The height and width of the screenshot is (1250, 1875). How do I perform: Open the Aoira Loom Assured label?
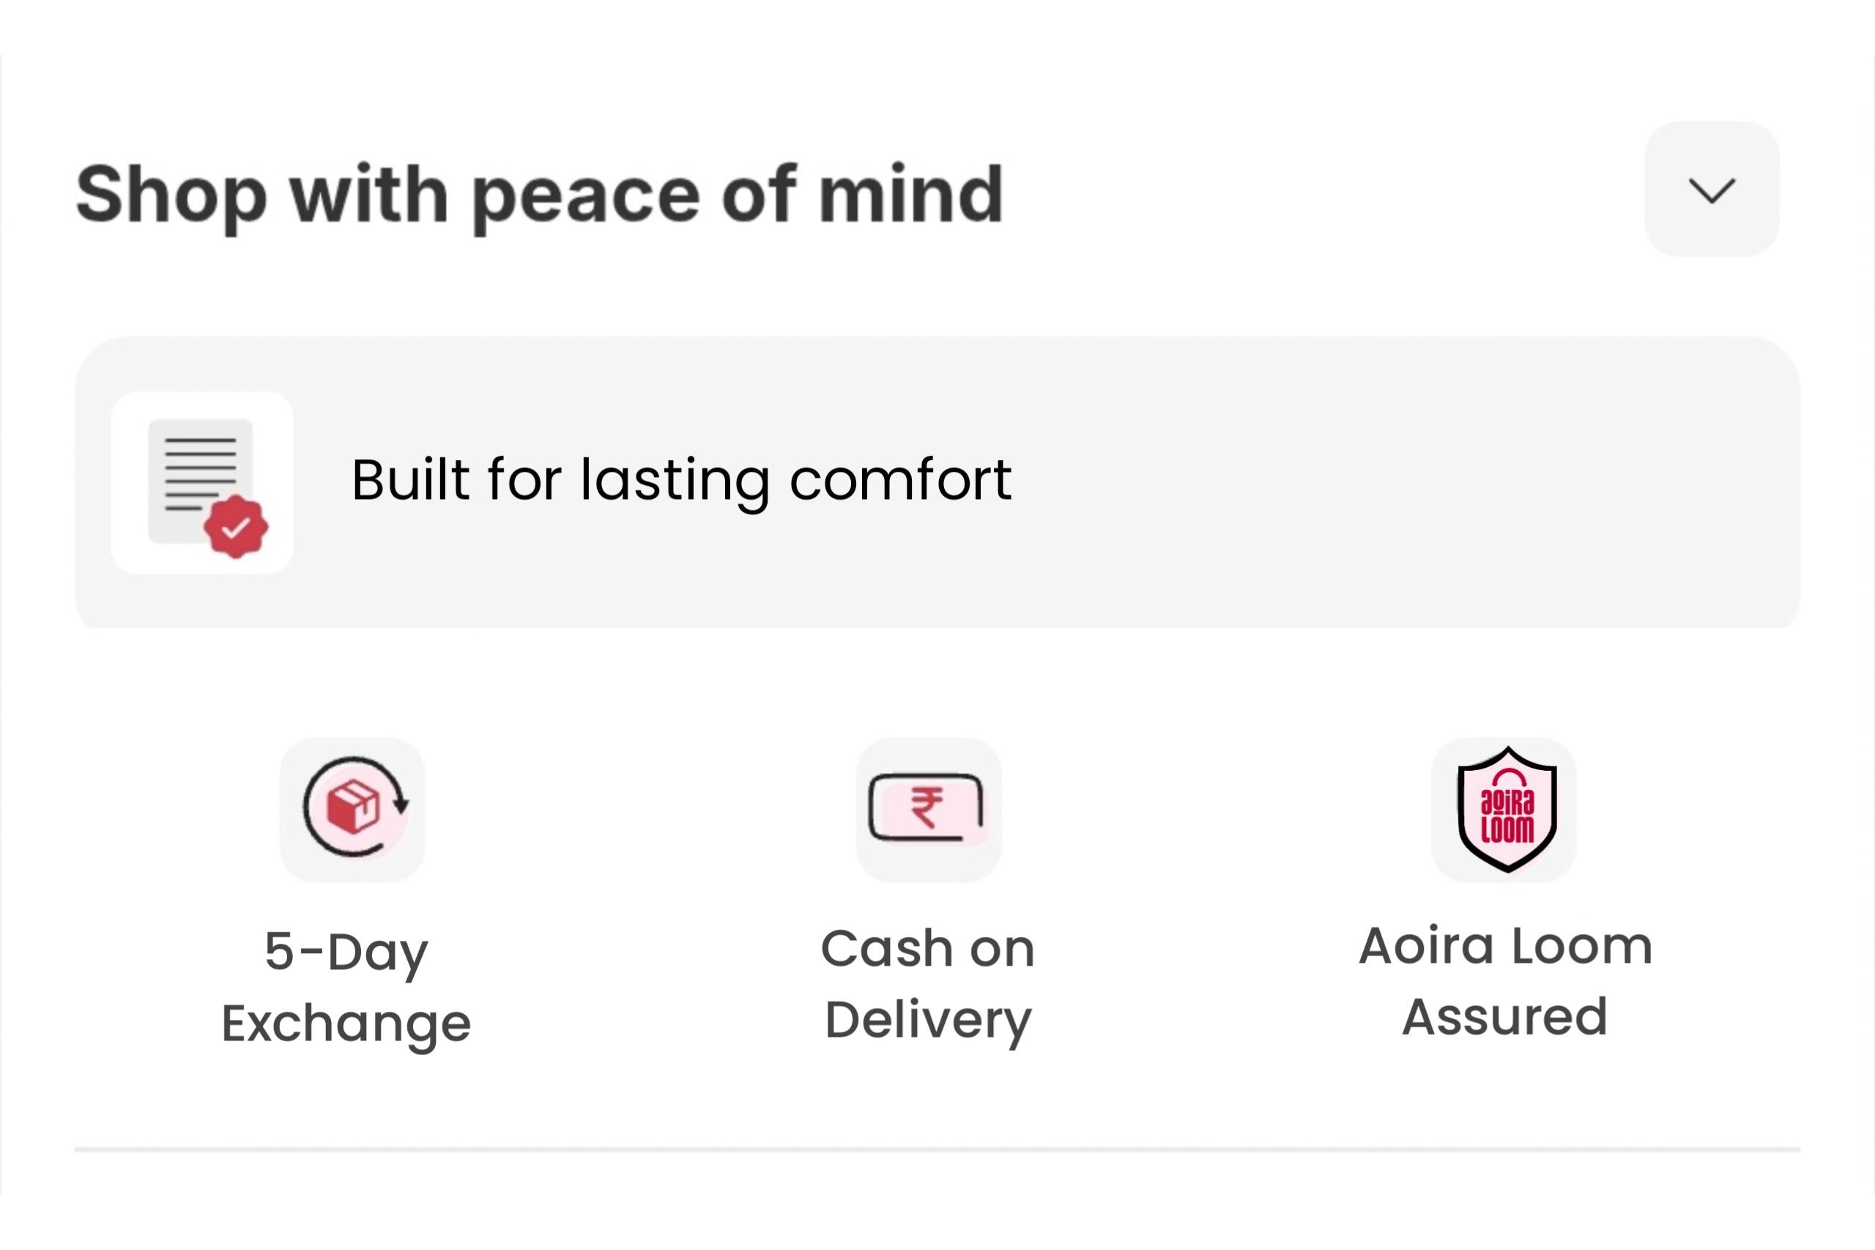(x=1505, y=980)
